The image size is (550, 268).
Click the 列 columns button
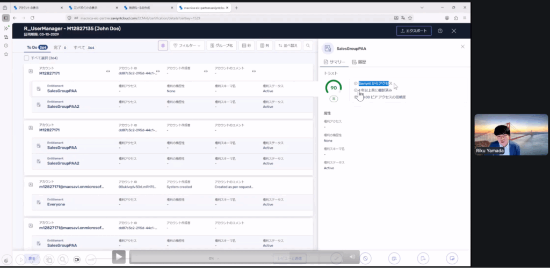coord(264,46)
